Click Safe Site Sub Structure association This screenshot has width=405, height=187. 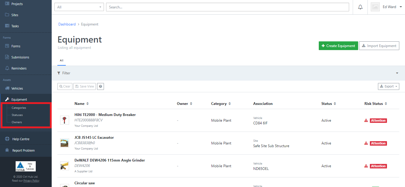271,146
